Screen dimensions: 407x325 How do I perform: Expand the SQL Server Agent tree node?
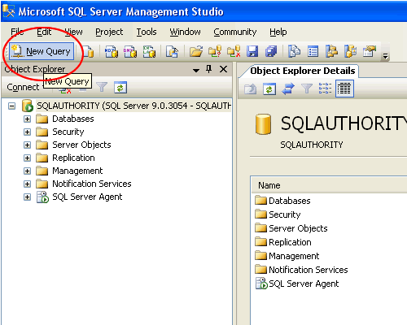click(27, 197)
